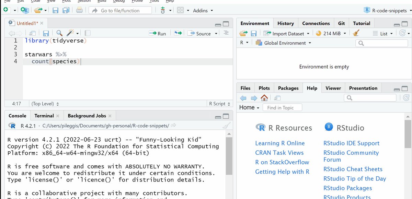Click the Create a Project icon

coord(25,10)
